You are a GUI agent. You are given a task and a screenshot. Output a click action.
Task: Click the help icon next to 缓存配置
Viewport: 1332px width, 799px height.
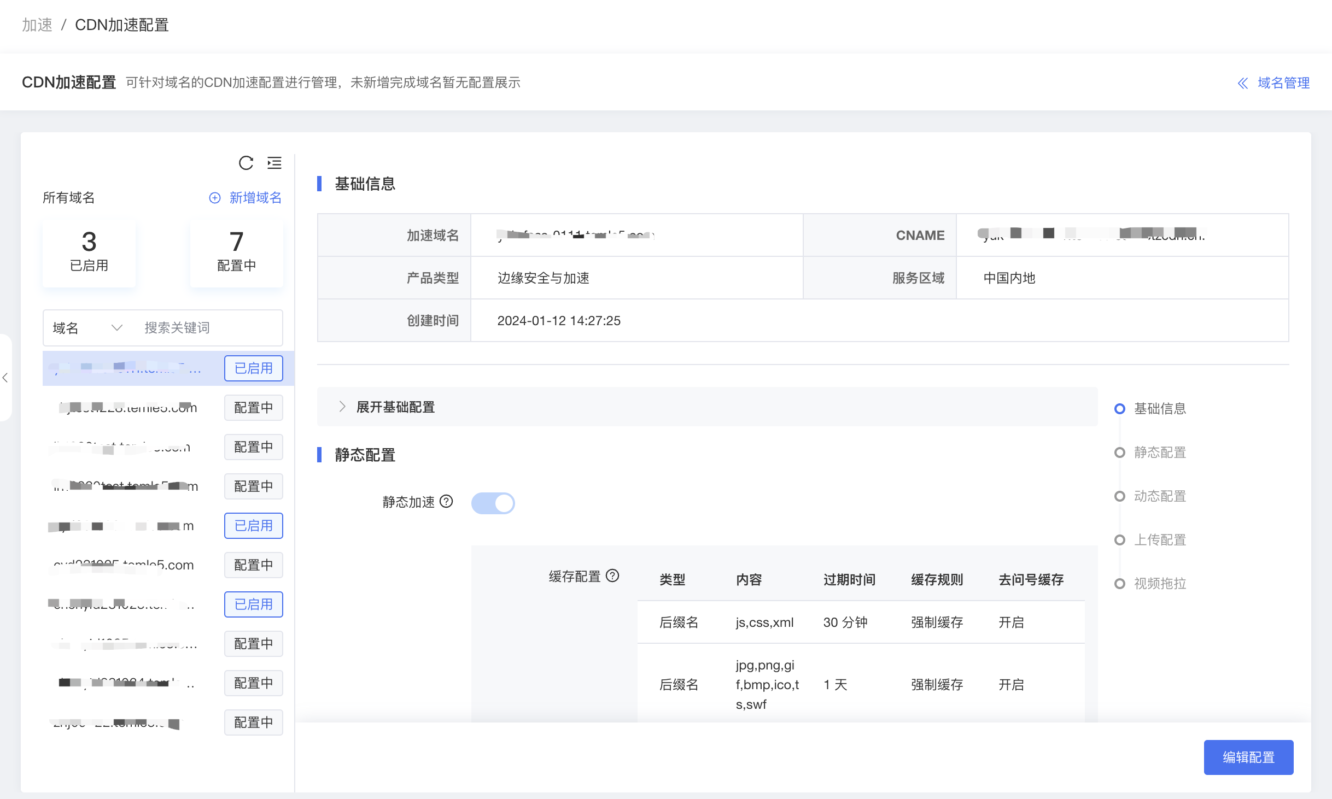point(613,576)
